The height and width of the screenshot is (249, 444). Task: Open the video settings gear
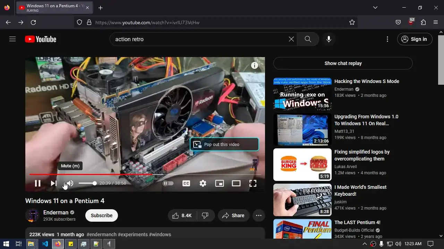203,183
